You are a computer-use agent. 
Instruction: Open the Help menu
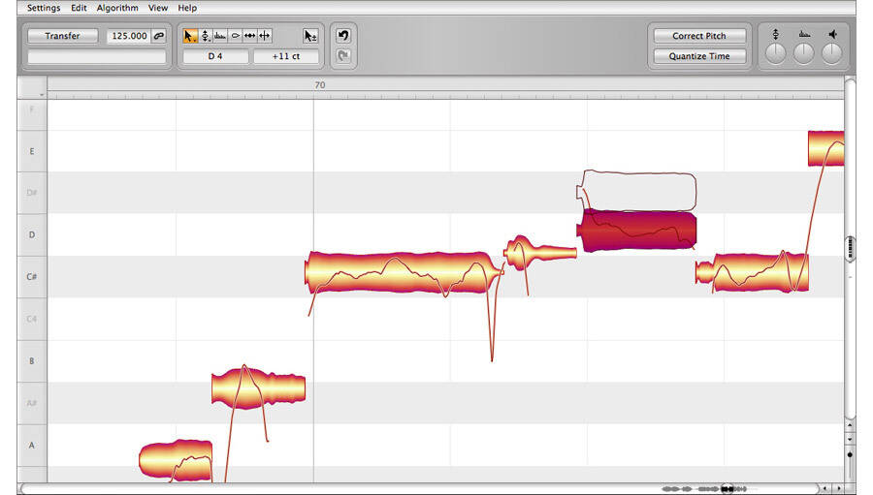click(187, 8)
